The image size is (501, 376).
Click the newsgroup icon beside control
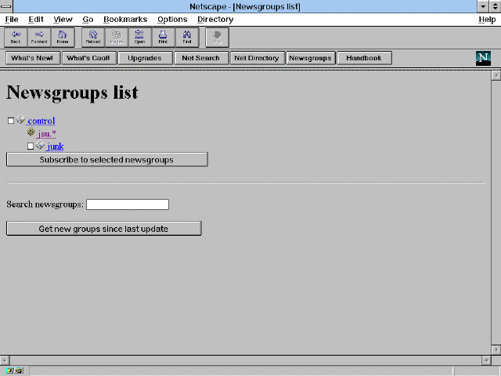[20, 119]
